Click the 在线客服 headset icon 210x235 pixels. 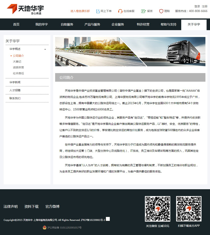120,11
